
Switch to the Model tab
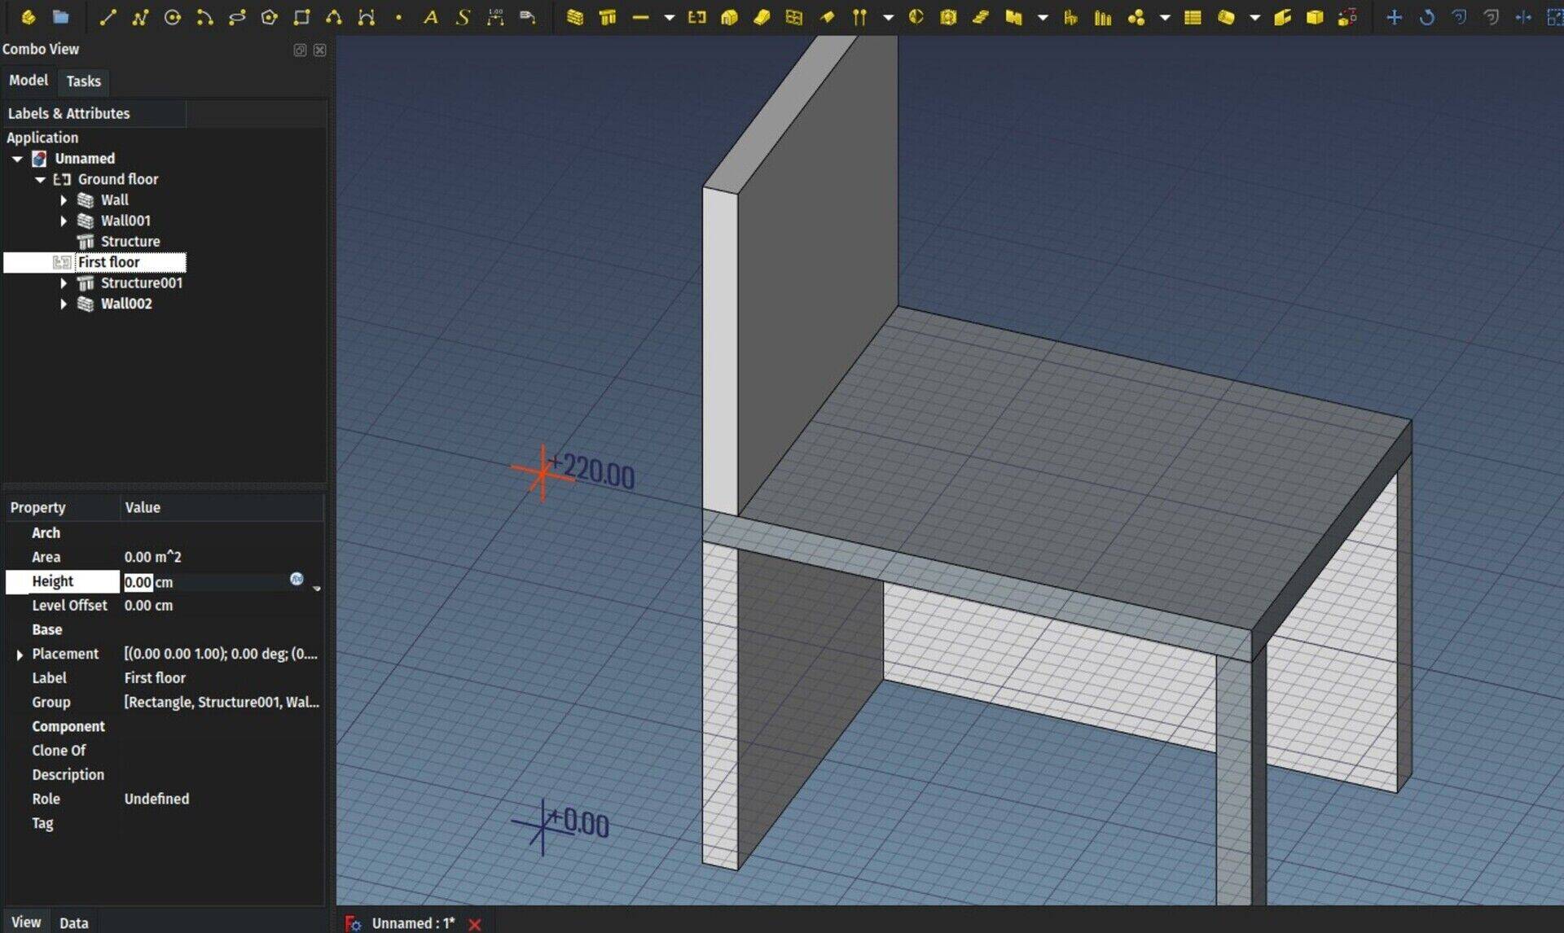point(29,80)
